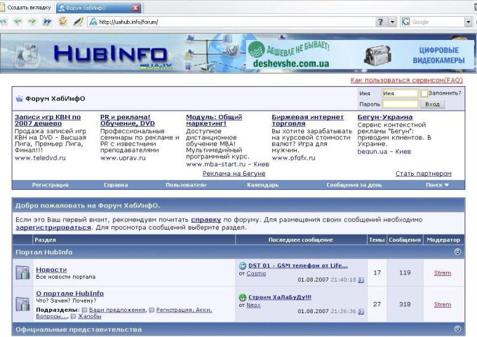Click the deshevshe.com.ua banner ad
Screen dimensions: 477x337
click(360, 55)
